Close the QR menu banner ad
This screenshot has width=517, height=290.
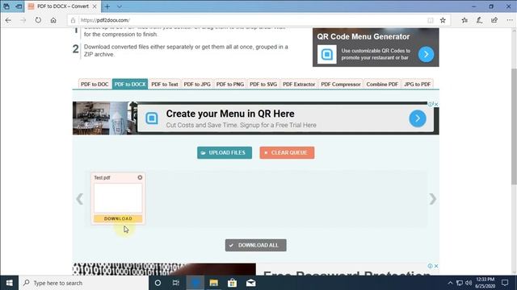click(x=436, y=104)
